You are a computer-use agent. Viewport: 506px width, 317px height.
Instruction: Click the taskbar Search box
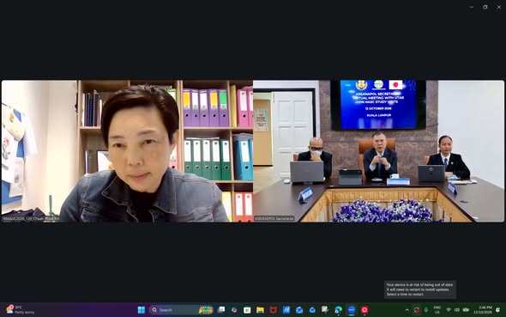181,310
